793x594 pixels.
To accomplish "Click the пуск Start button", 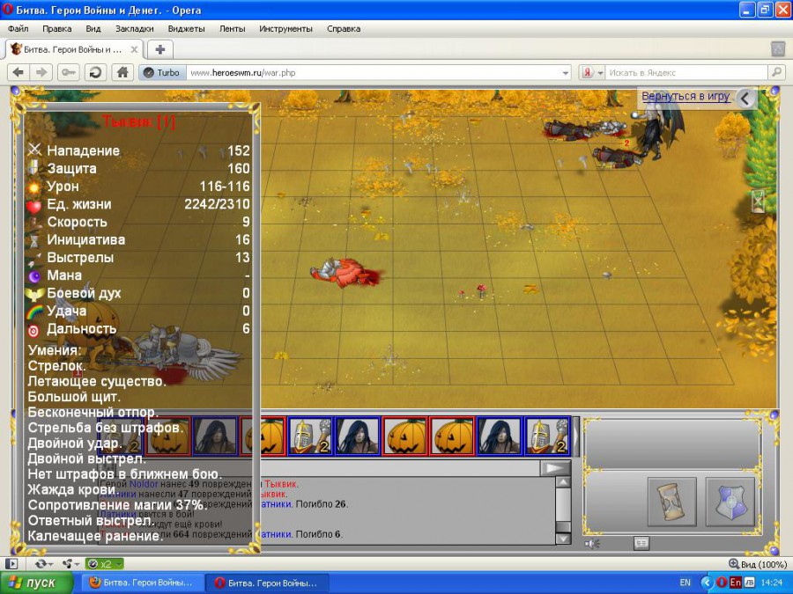I will coord(36,583).
